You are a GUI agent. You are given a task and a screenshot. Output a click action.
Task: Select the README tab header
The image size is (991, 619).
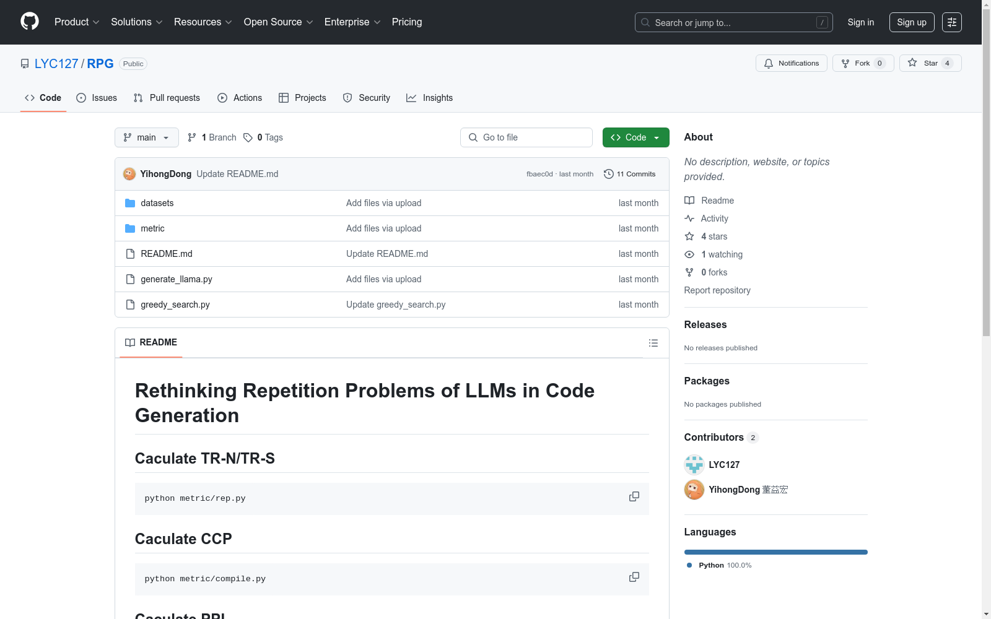coord(151,342)
